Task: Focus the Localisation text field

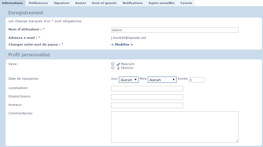Action: (147, 89)
